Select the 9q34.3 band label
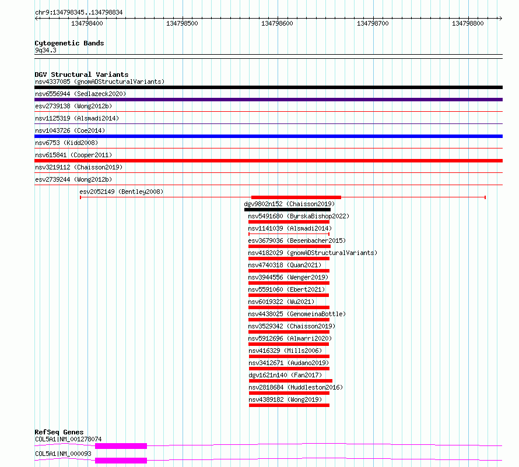 (45, 50)
